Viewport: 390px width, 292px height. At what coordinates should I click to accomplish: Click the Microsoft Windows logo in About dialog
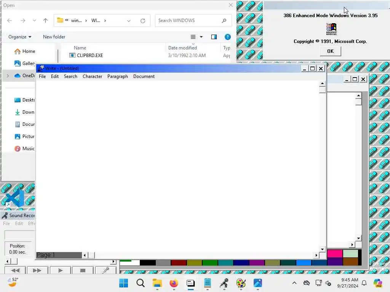pos(331,29)
